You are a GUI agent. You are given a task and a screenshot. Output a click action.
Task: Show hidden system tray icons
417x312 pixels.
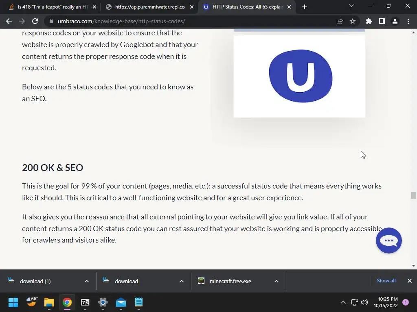click(x=343, y=302)
